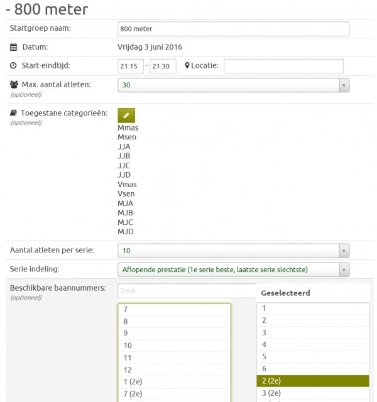Screen dimensions: 377x402
Task: Expand the Aantal atleten per serie dropdown
Action: click(x=233, y=251)
